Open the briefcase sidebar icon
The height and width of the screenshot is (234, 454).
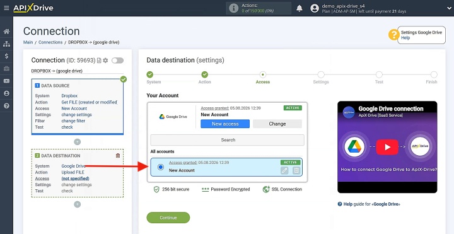(x=6, y=69)
